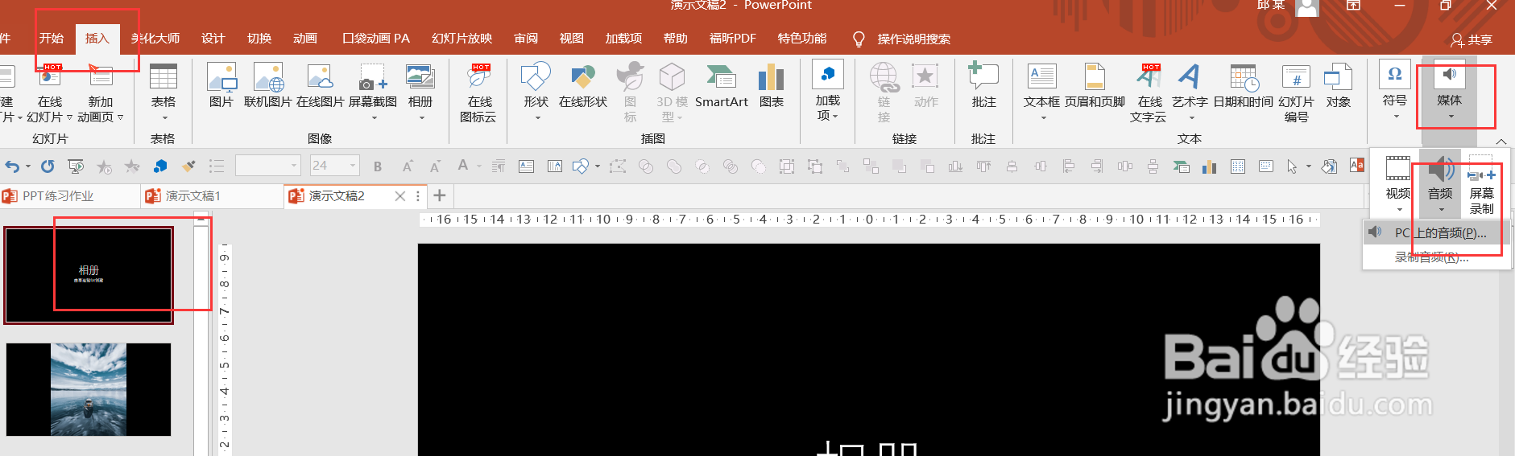Expand the 屏幕截图 dropdown arrow
Image resolution: width=1515 pixels, height=456 pixels.
pyautogui.click(x=374, y=118)
